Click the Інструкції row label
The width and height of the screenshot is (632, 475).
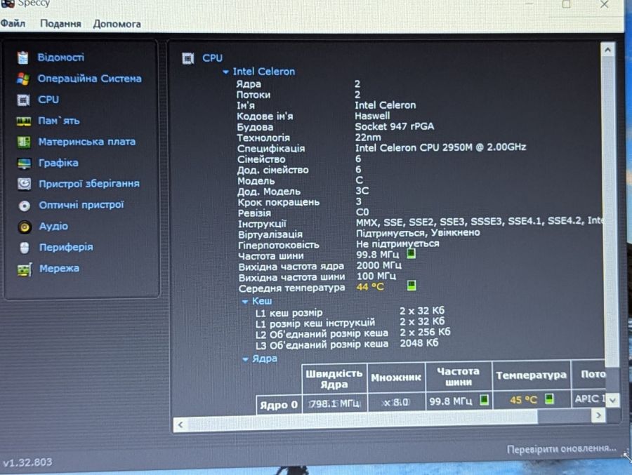coord(262,224)
